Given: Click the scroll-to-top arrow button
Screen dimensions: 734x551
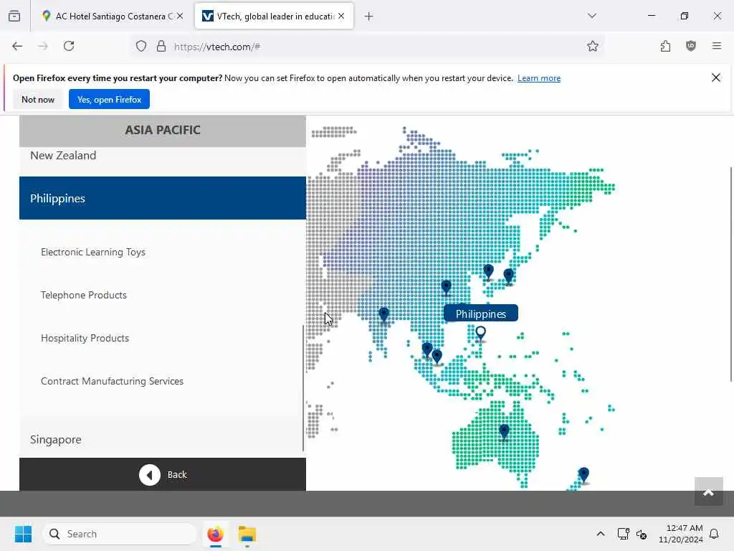Looking at the screenshot, I should click(708, 491).
